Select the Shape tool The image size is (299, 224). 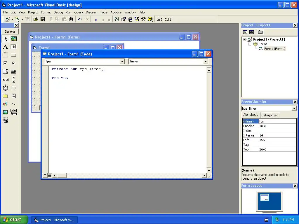coord(6,104)
